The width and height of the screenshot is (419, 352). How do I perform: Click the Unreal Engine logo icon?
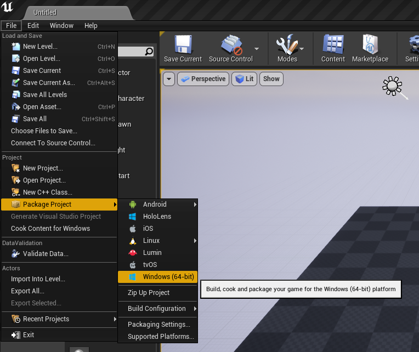[7, 6]
